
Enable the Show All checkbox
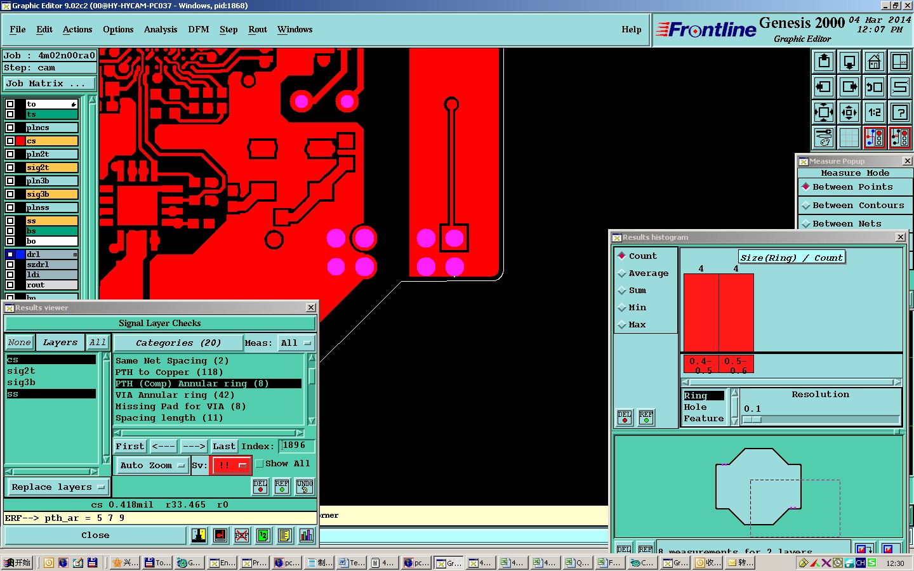260,464
